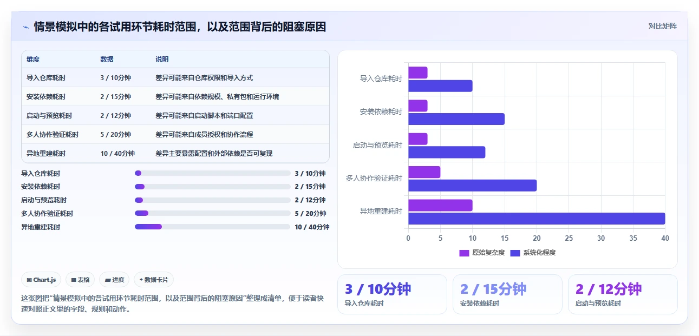Viewport: 699px width, 336px height.
Task: Click the 2 / 15分钟 data card
Action: 507,294
